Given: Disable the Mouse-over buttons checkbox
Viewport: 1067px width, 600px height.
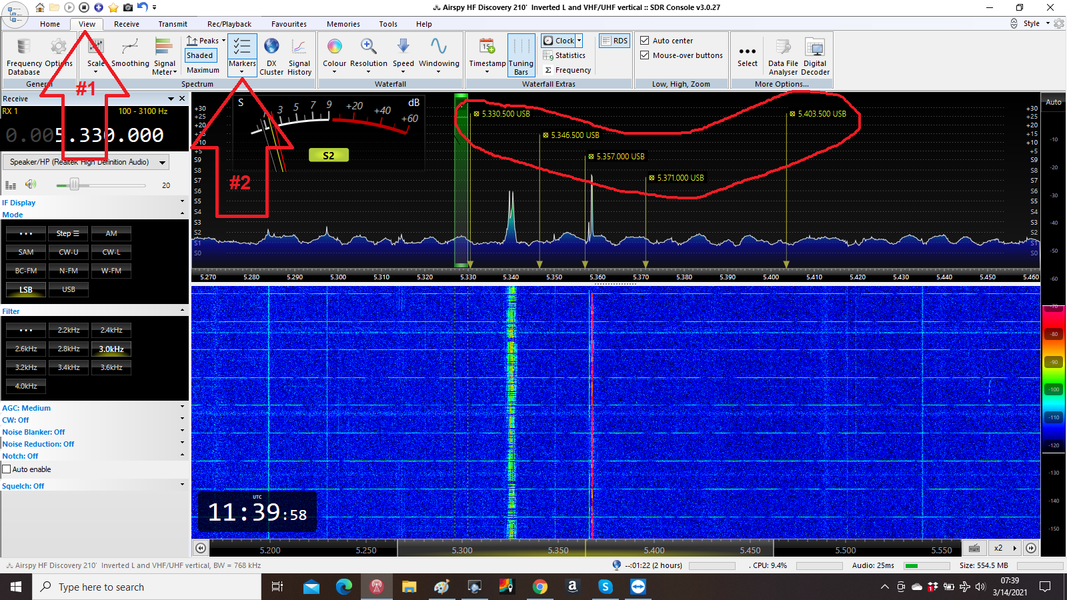Looking at the screenshot, I should coord(645,55).
